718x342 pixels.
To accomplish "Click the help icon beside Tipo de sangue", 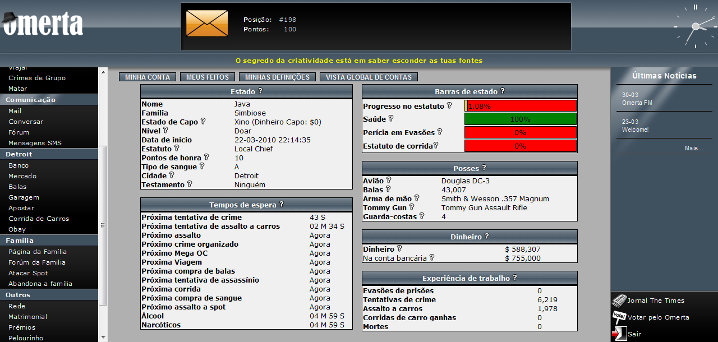I will [x=202, y=167].
